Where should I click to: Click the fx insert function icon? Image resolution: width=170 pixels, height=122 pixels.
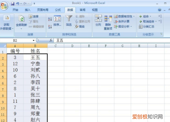pyautogui.click(x=51, y=40)
